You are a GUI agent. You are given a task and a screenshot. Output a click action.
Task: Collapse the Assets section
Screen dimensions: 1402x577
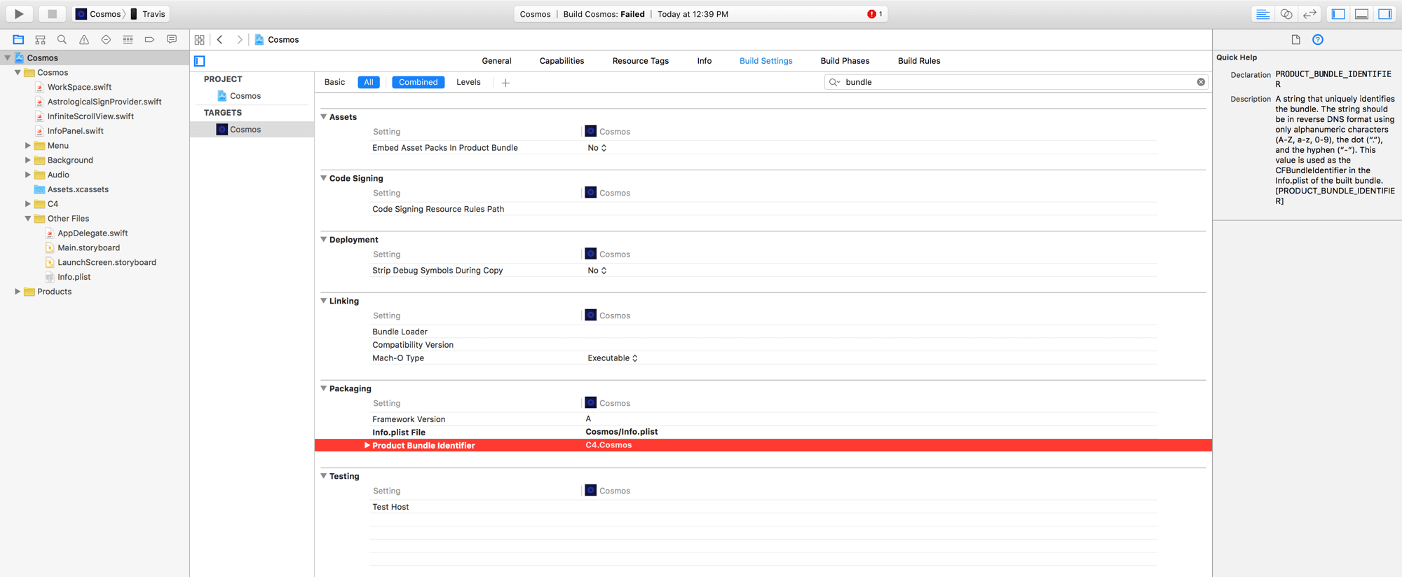tap(324, 117)
